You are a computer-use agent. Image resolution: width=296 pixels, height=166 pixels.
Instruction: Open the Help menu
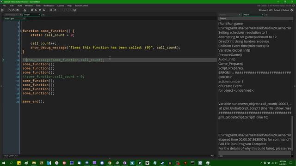point(69,6)
